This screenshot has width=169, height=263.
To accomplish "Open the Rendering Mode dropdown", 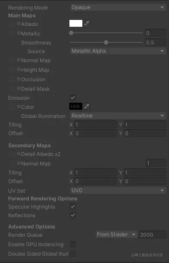I will [x=118, y=7].
